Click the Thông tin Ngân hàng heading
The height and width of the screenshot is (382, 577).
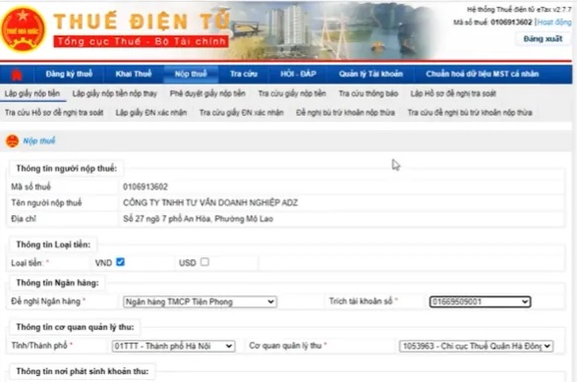point(57,283)
